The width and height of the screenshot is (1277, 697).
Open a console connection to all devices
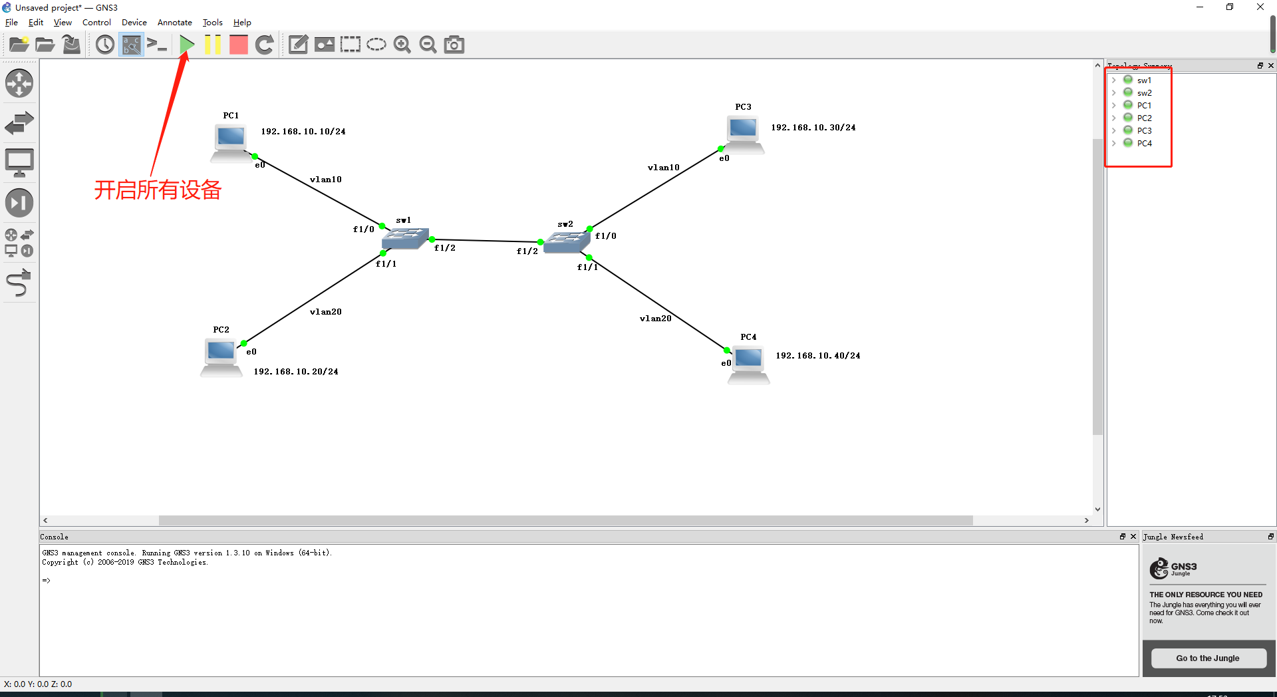click(x=157, y=45)
